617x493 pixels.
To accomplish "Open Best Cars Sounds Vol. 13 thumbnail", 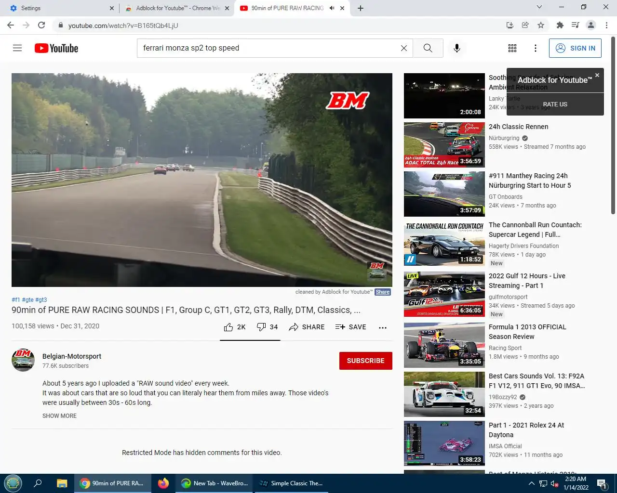I will [444, 394].
